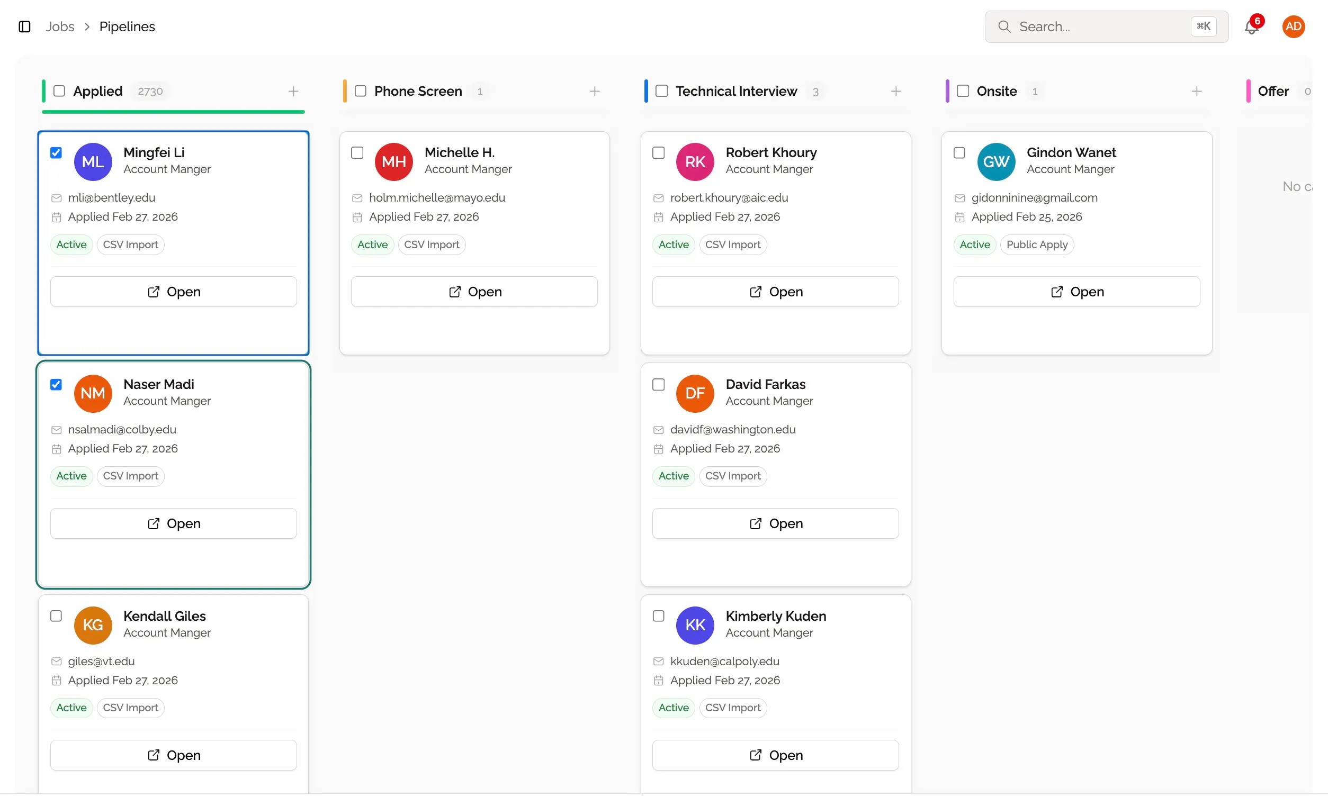Toggle the sidebar panel icon

[24, 26]
